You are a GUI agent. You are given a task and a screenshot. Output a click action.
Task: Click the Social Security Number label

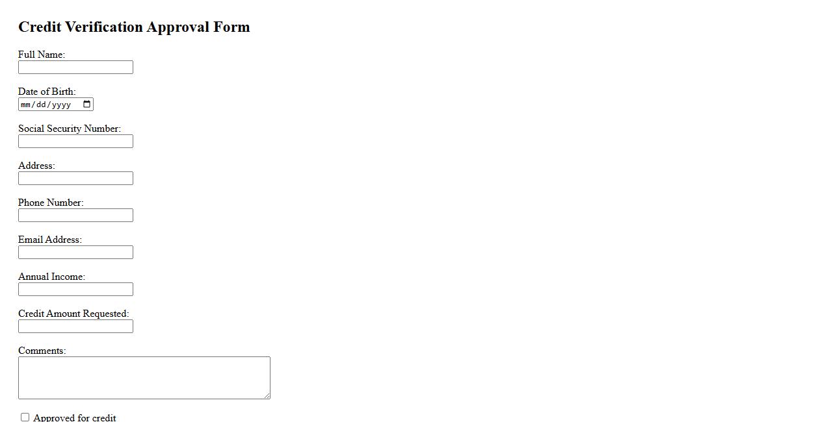tap(70, 129)
